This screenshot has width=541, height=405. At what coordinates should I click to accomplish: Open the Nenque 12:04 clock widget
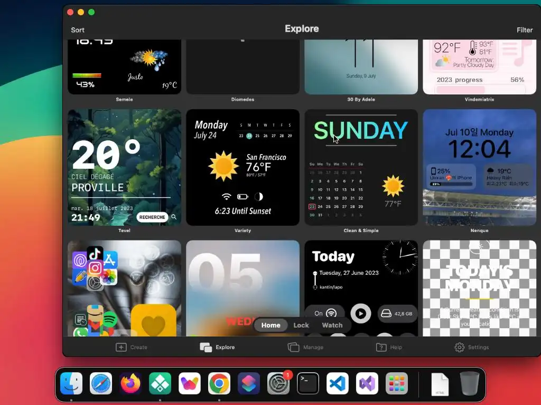point(480,167)
